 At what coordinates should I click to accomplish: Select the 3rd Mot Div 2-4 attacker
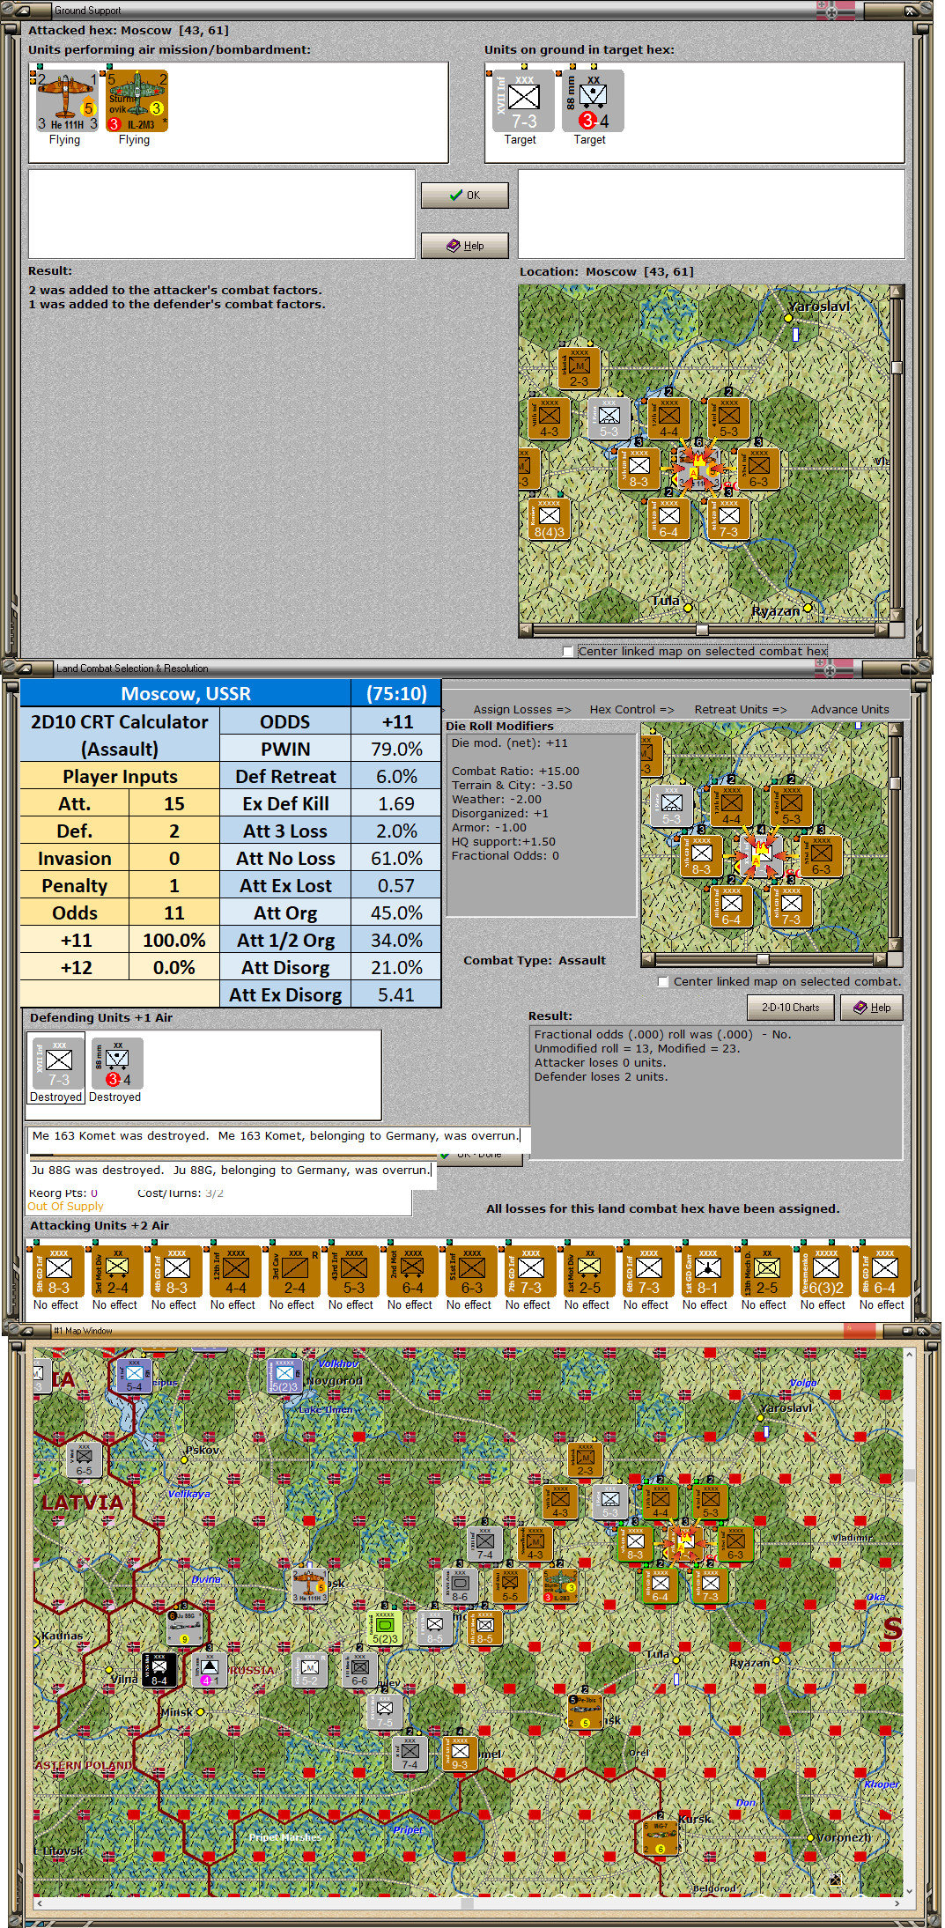tap(116, 1271)
